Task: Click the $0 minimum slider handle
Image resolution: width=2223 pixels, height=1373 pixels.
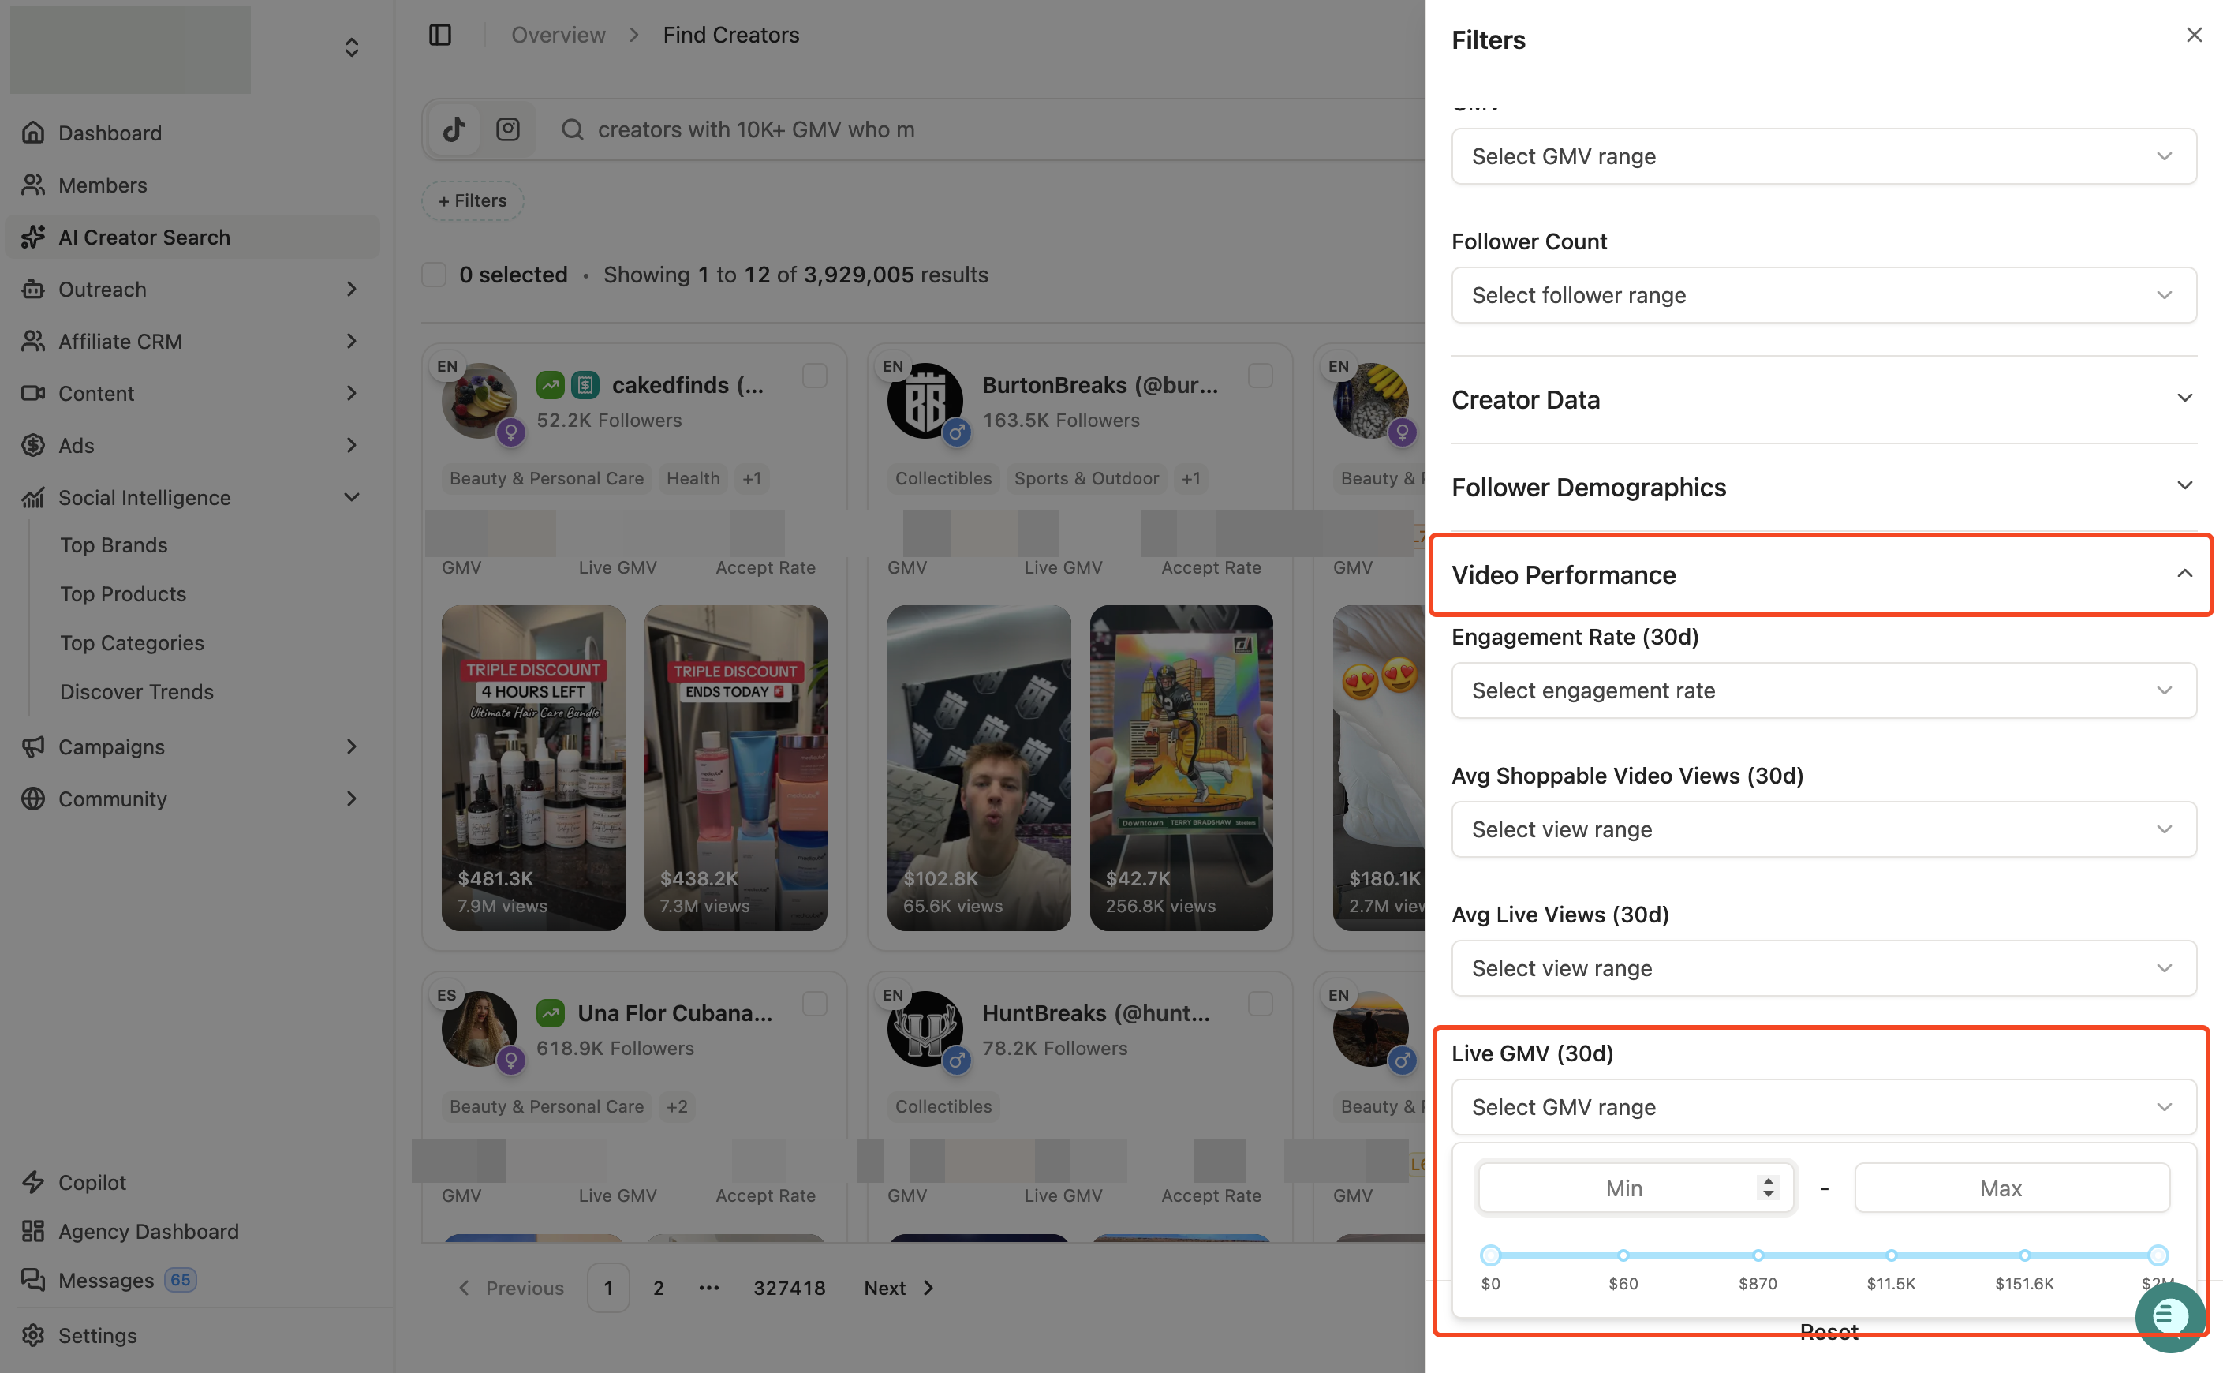Action: click(x=1490, y=1255)
